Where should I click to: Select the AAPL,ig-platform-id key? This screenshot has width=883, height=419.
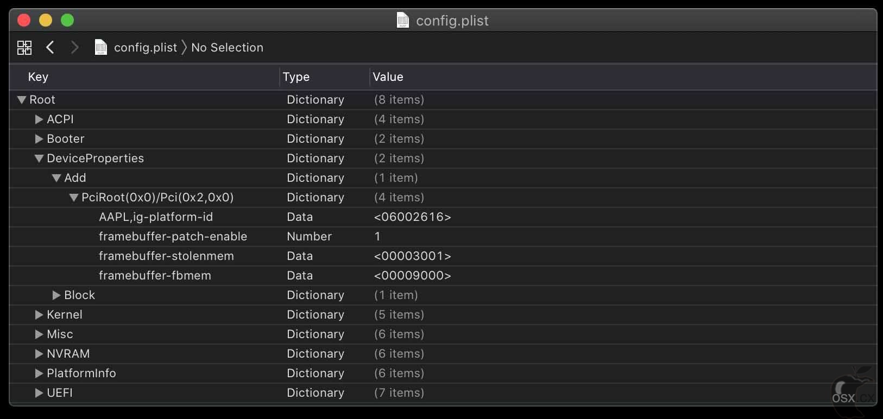(x=156, y=217)
